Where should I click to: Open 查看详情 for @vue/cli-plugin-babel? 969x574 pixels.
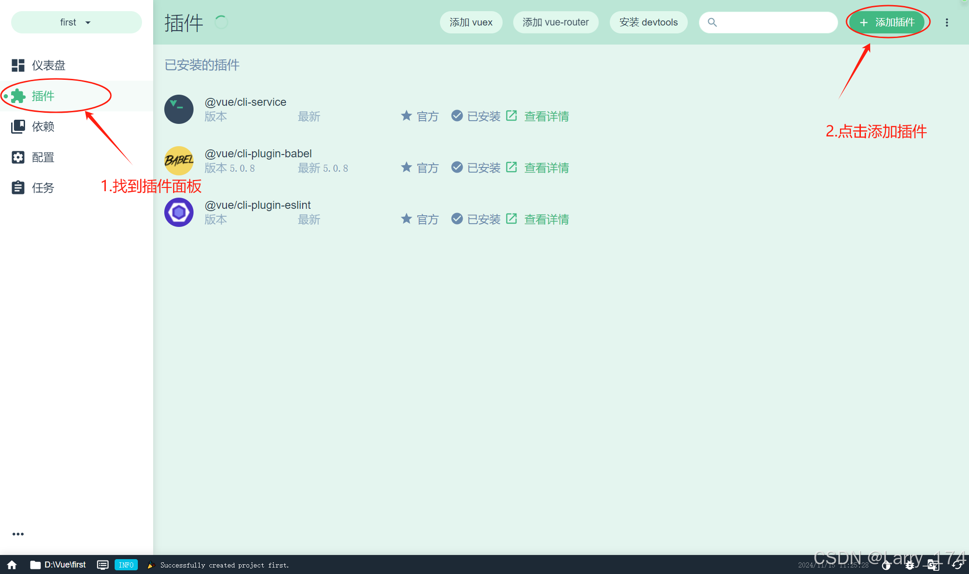coord(546,168)
